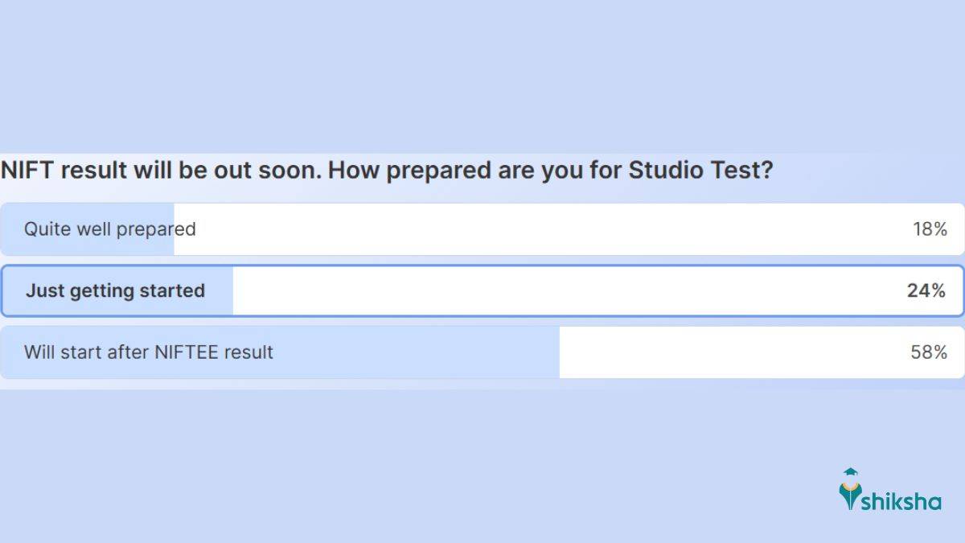Select the 'Just getting started' row label
965x543 pixels.
coord(117,290)
